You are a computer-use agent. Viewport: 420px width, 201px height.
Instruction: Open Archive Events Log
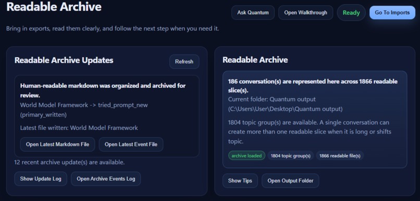106,179
